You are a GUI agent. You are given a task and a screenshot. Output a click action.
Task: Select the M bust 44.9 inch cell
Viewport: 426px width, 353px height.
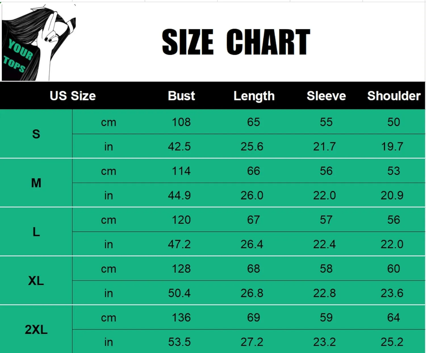click(x=179, y=195)
